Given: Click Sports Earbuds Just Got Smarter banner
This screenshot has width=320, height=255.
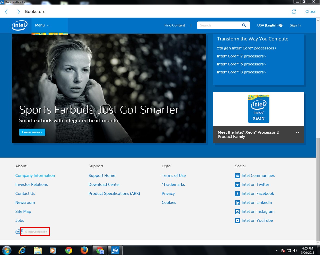Looking at the screenshot, I should pyautogui.click(x=109, y=88).
